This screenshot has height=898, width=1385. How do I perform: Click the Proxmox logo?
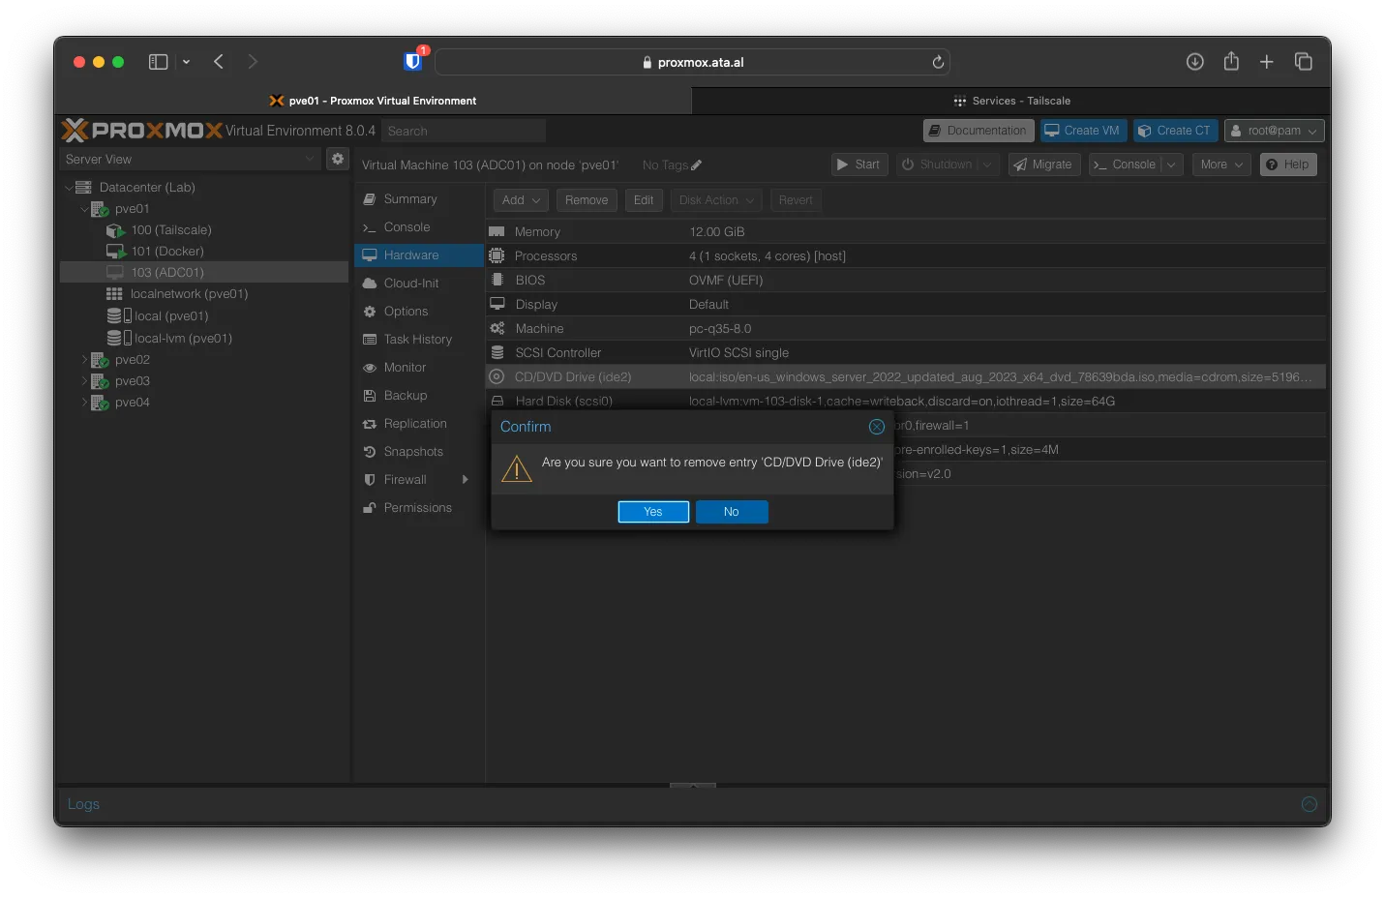click(x=142, y=131)
